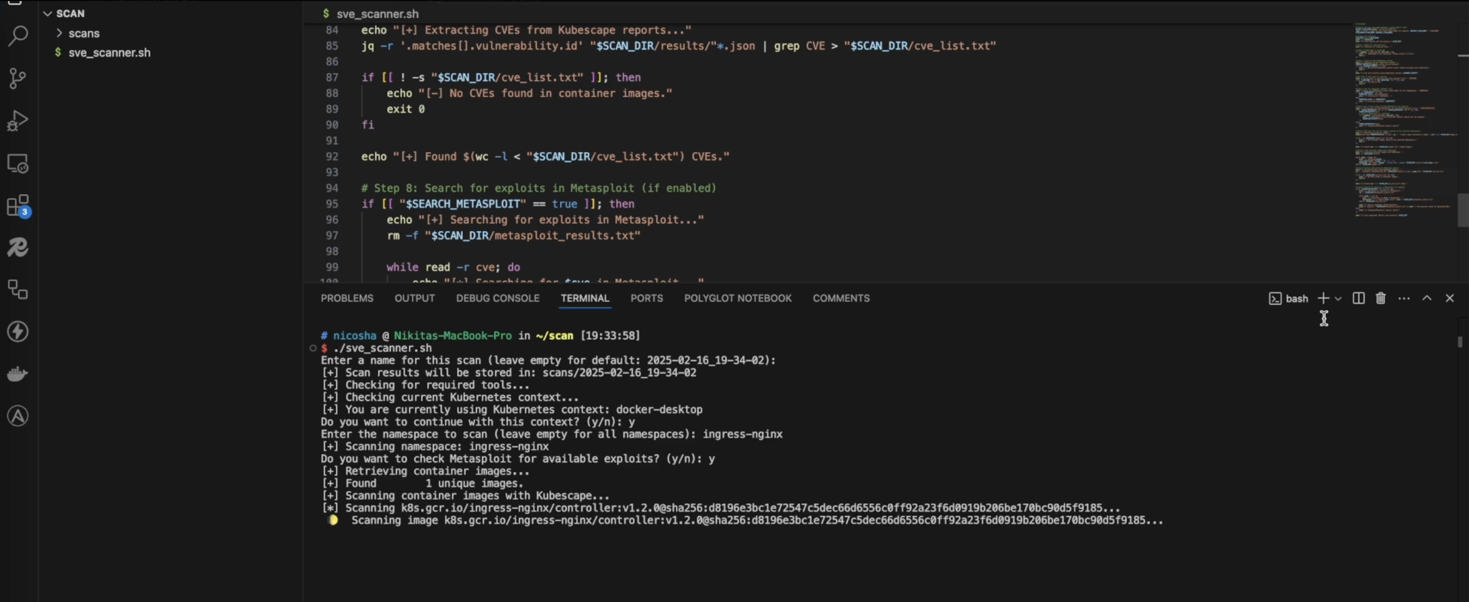Click terminal line 'Found 1 unique images.'

pyautogui.click(x=422, y=483)
